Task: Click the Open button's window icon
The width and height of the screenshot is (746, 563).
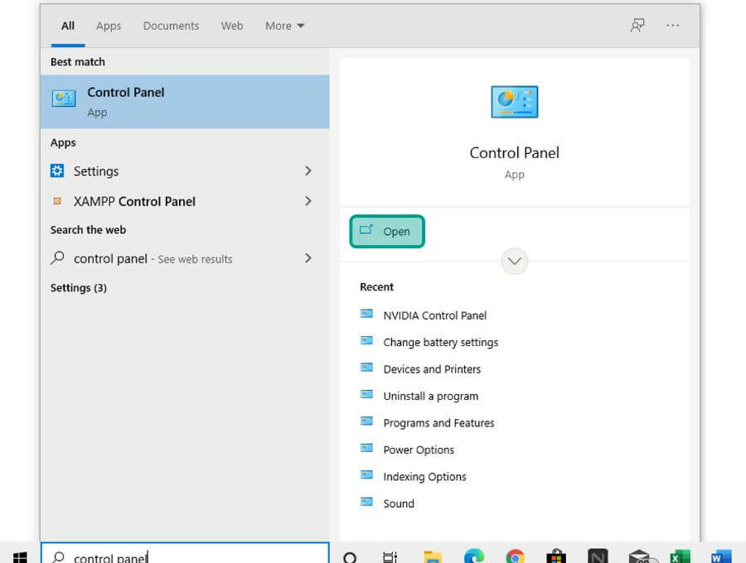Action: coord(366,230)
